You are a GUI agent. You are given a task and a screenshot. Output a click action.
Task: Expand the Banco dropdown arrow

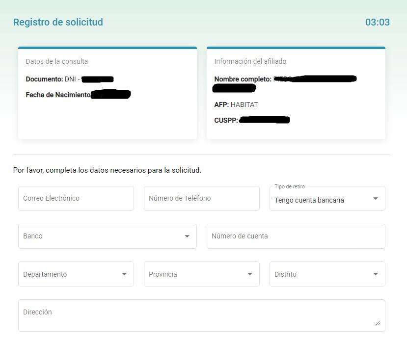click(x=187, y=236)
